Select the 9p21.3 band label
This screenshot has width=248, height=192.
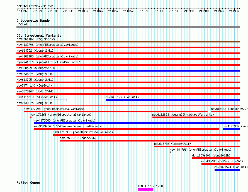click(22, 24)
